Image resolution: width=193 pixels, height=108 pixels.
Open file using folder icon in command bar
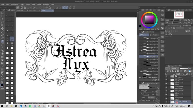click(25, 8)
